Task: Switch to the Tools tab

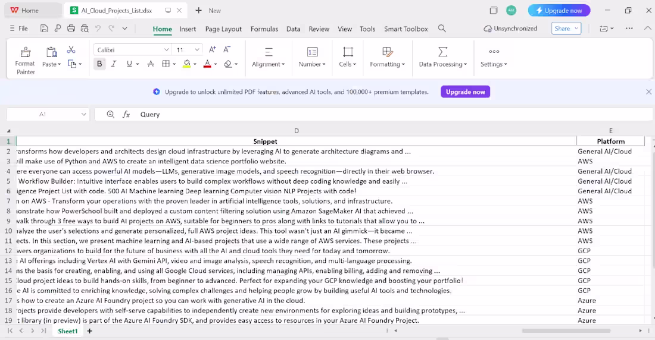Action: click(x=367, y=29)
